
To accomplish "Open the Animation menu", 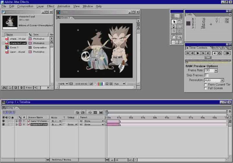I will 64,6.
